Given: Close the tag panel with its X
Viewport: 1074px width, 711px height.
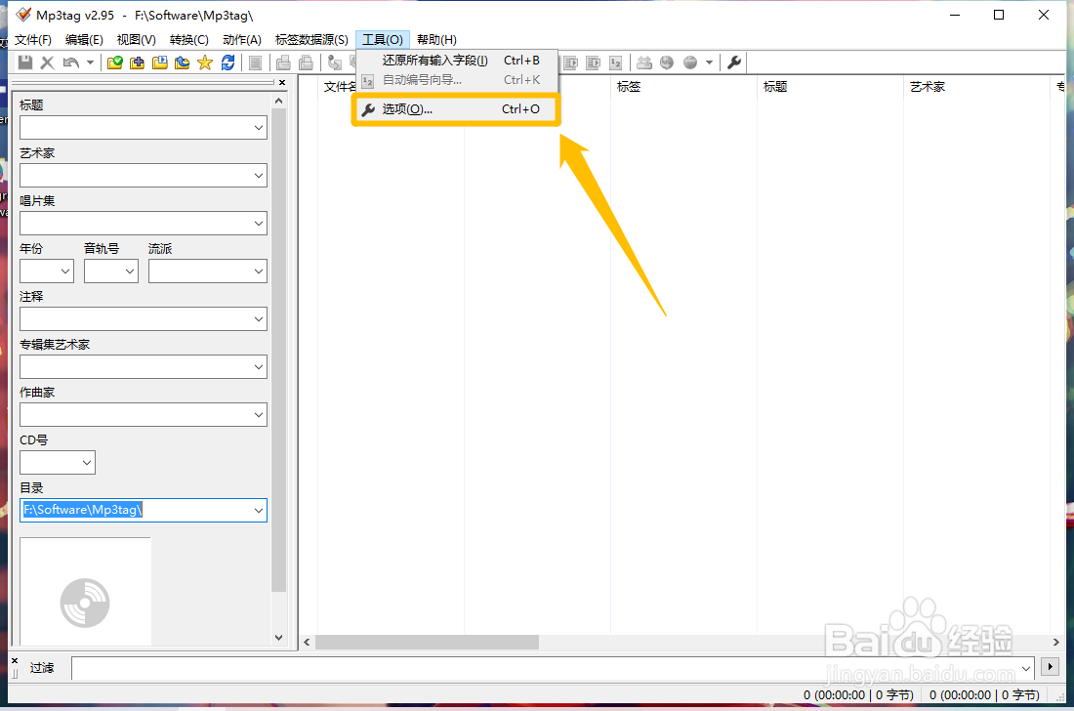Looking at the screenshot, I should click(282, 82).
